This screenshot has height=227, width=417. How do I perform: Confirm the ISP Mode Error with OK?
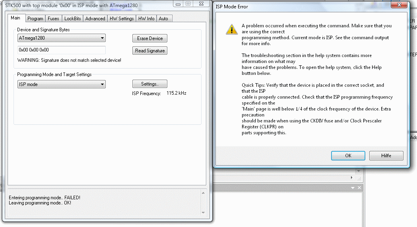coord(348,156)
